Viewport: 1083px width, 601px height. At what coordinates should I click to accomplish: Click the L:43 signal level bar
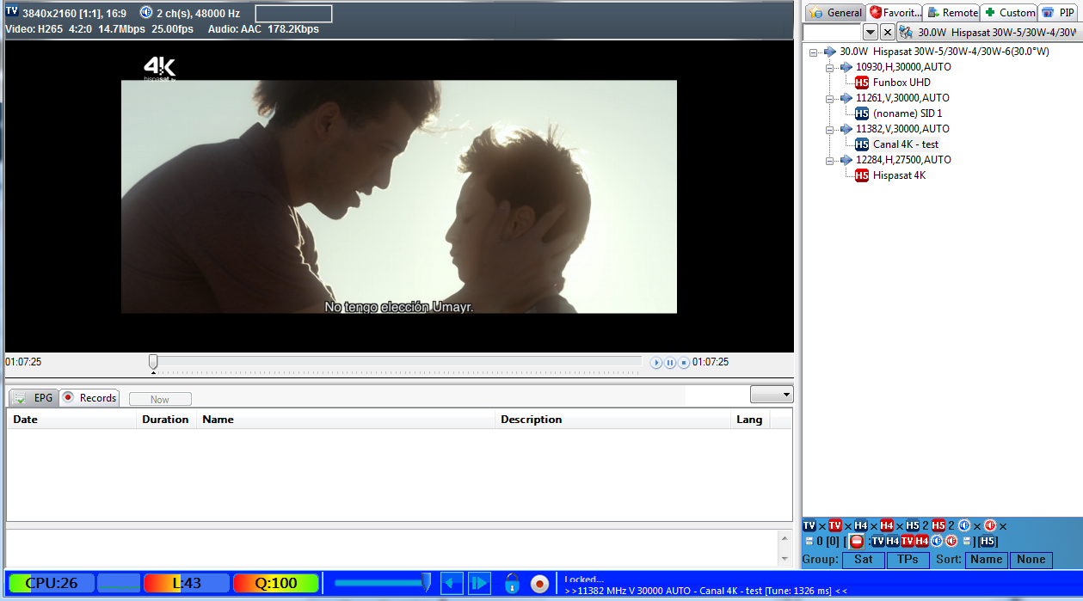point(187,583)
